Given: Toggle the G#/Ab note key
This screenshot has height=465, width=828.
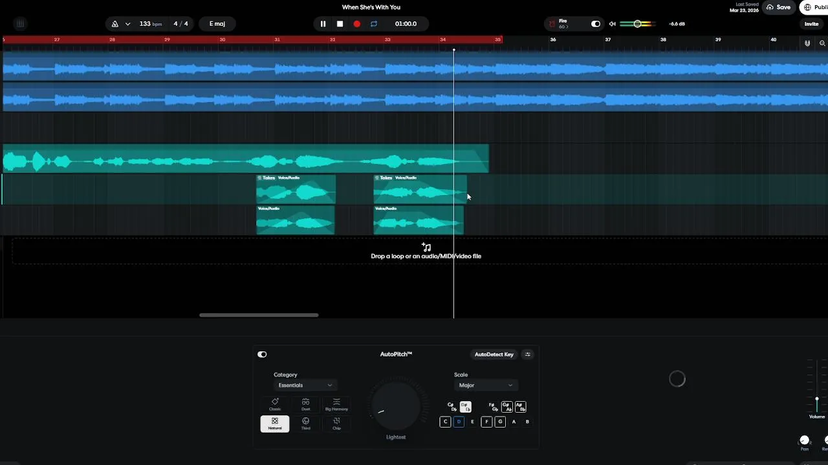Looking at the screenshot, I should tap(507, 407).
